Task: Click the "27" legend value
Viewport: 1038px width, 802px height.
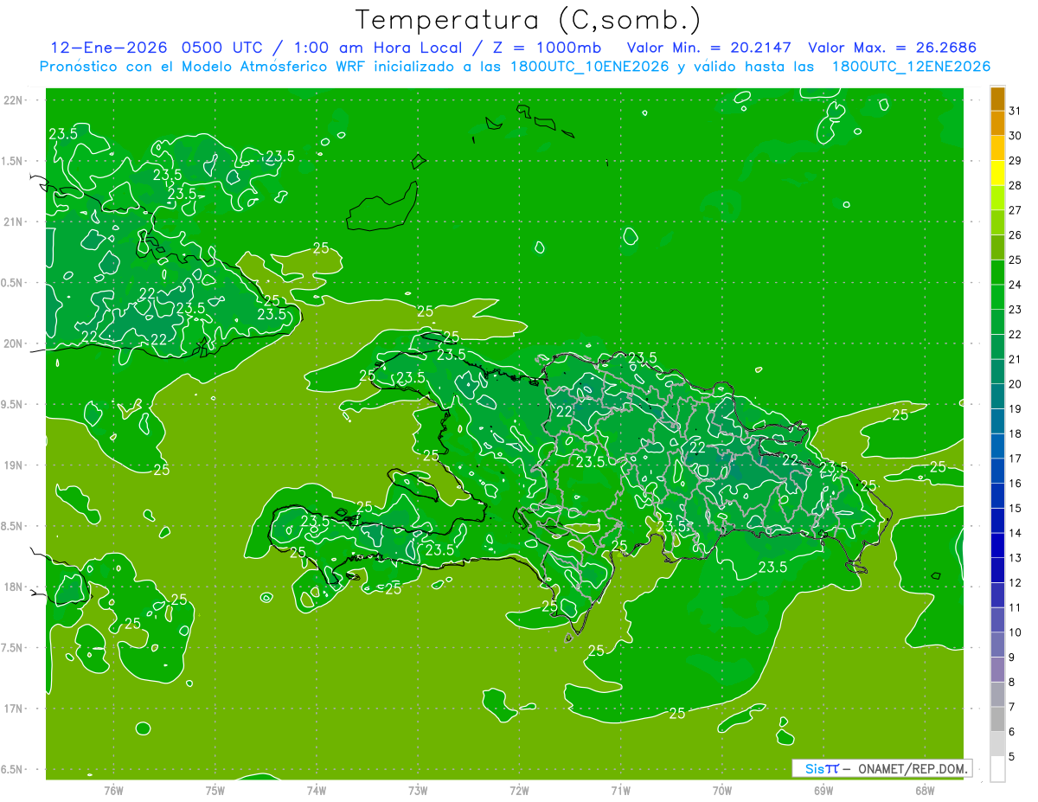Action: [x=1015, y=210]
